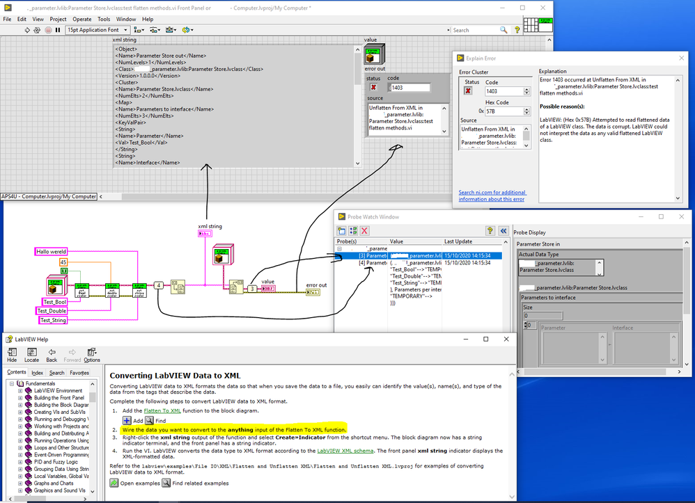Click the Options button in LabVIEW Help
695x503 pixels.
tap(92, 355)
